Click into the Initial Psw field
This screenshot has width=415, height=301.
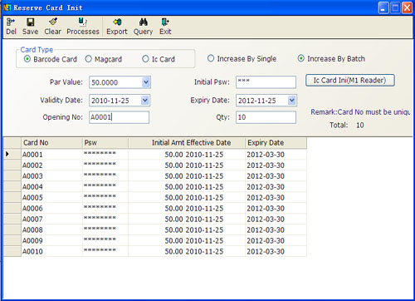(x=266, y=82)
